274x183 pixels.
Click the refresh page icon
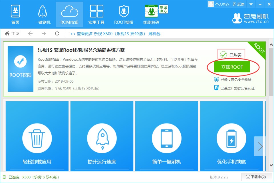[57, 33]
